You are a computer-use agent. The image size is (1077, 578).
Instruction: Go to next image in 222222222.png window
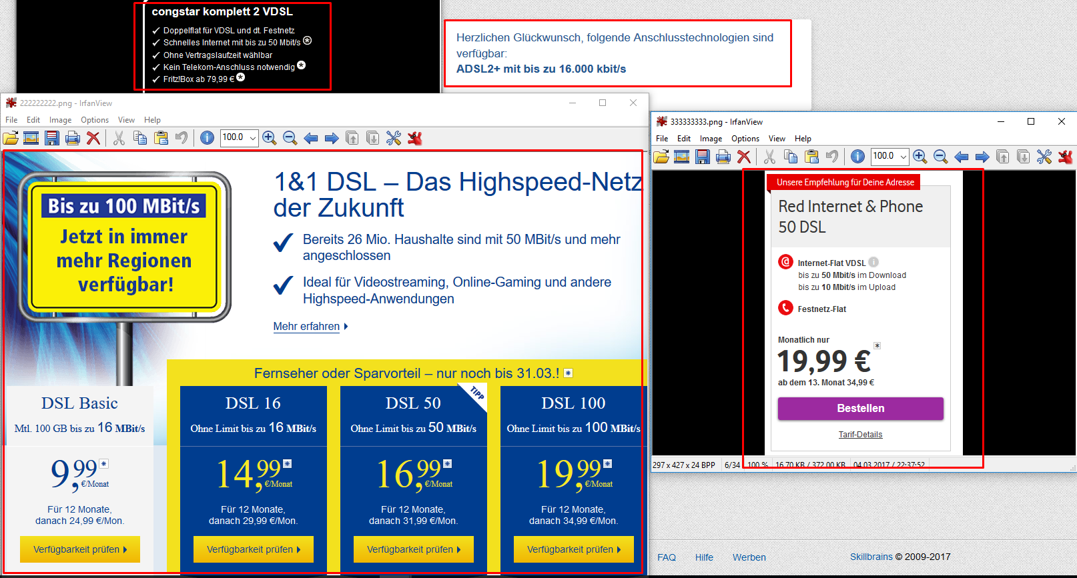[332, 138]
